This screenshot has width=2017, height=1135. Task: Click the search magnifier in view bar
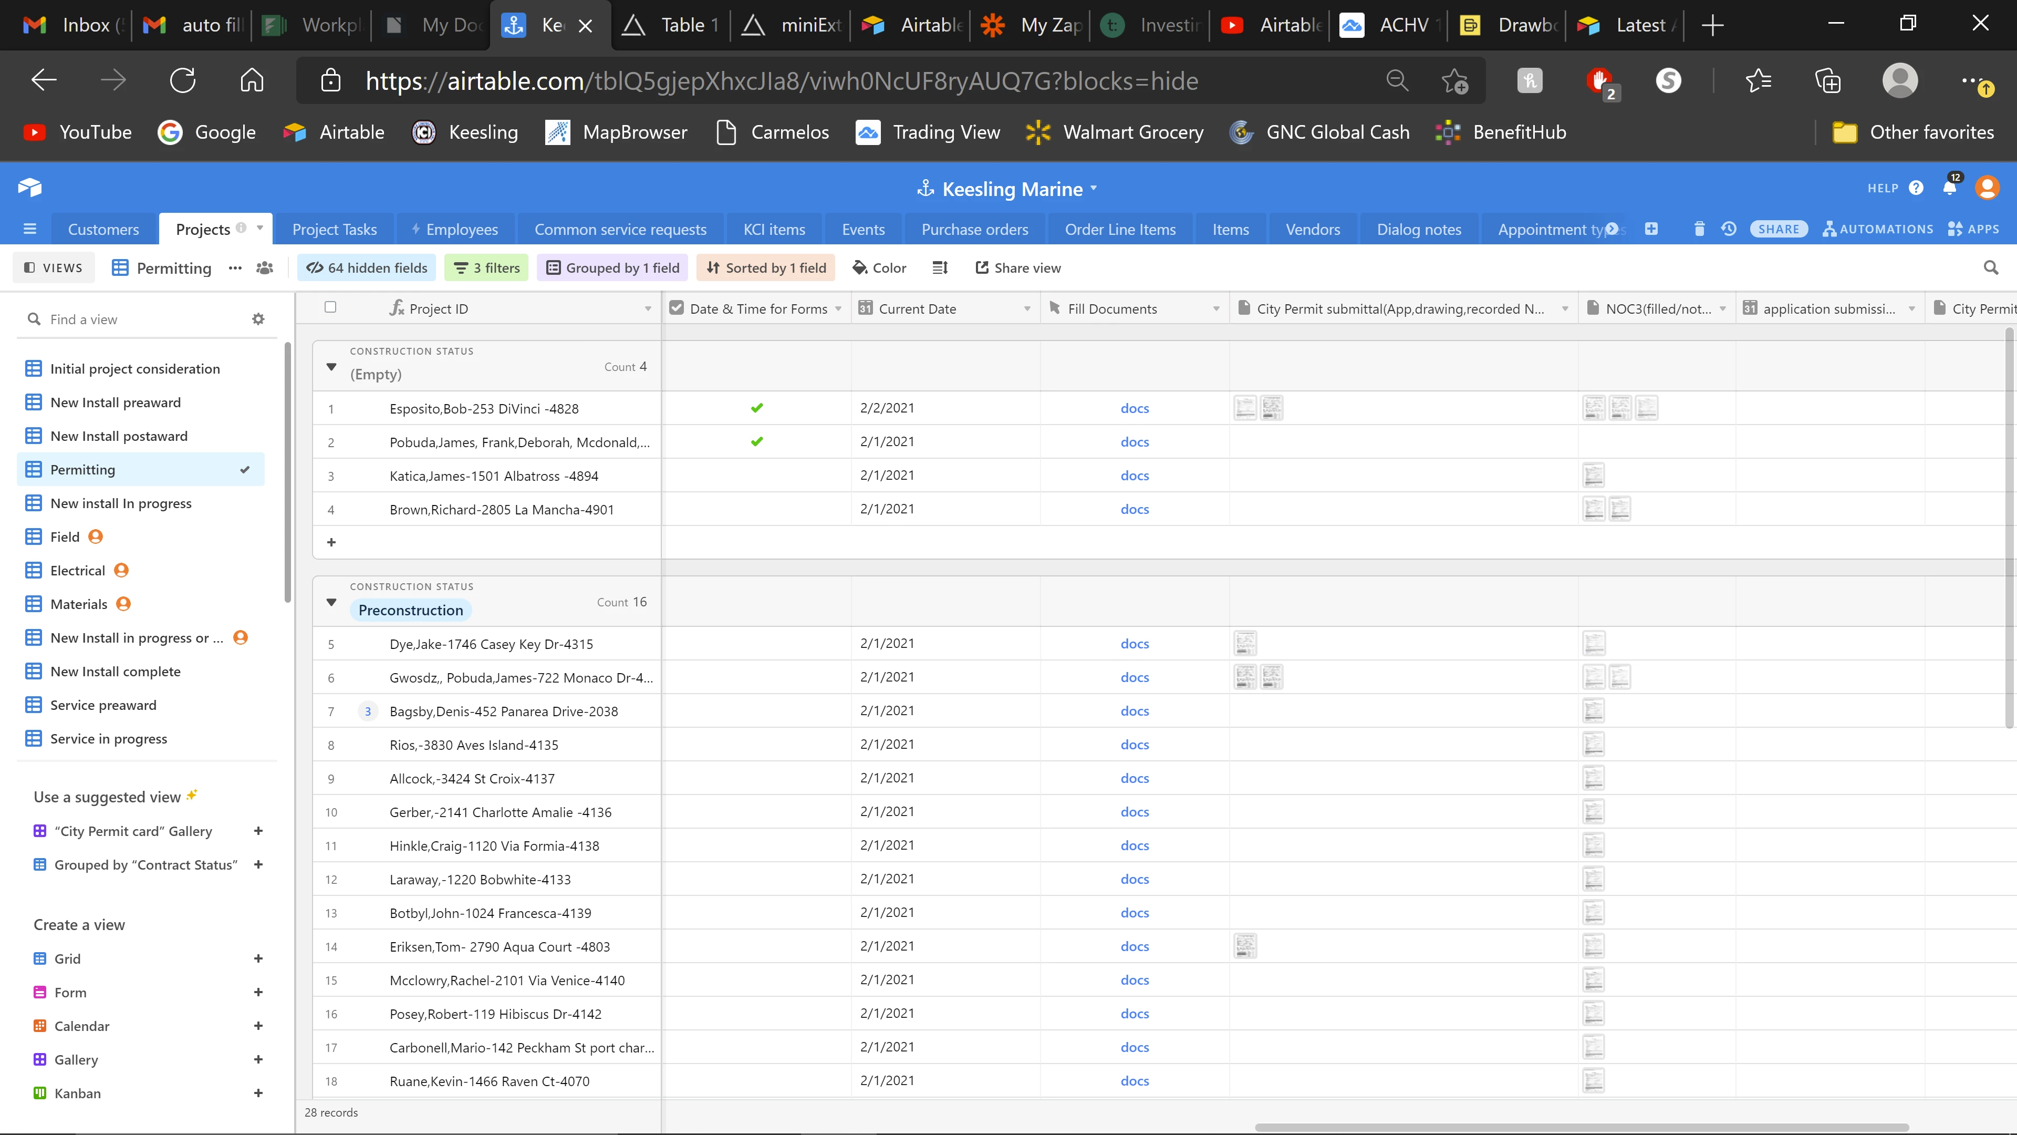(1991, 268)
